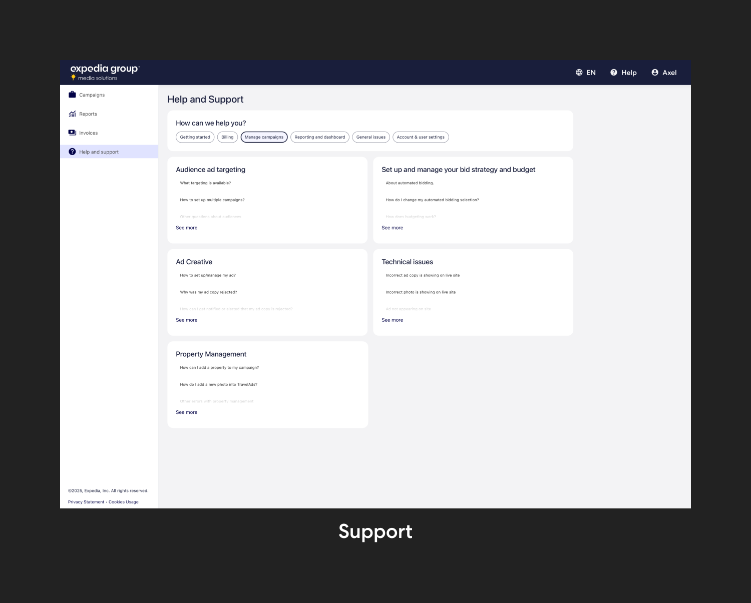This screenshot has width=751, height=603.
Task: Click the Expedia Group Media Solutions logo
Action: [105, 72]
